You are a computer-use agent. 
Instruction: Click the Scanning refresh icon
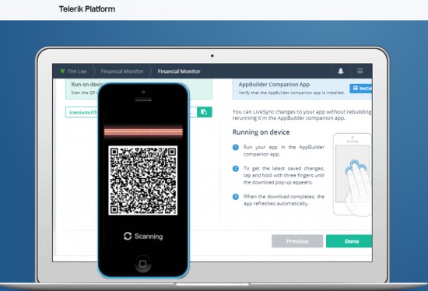point(128,236)
